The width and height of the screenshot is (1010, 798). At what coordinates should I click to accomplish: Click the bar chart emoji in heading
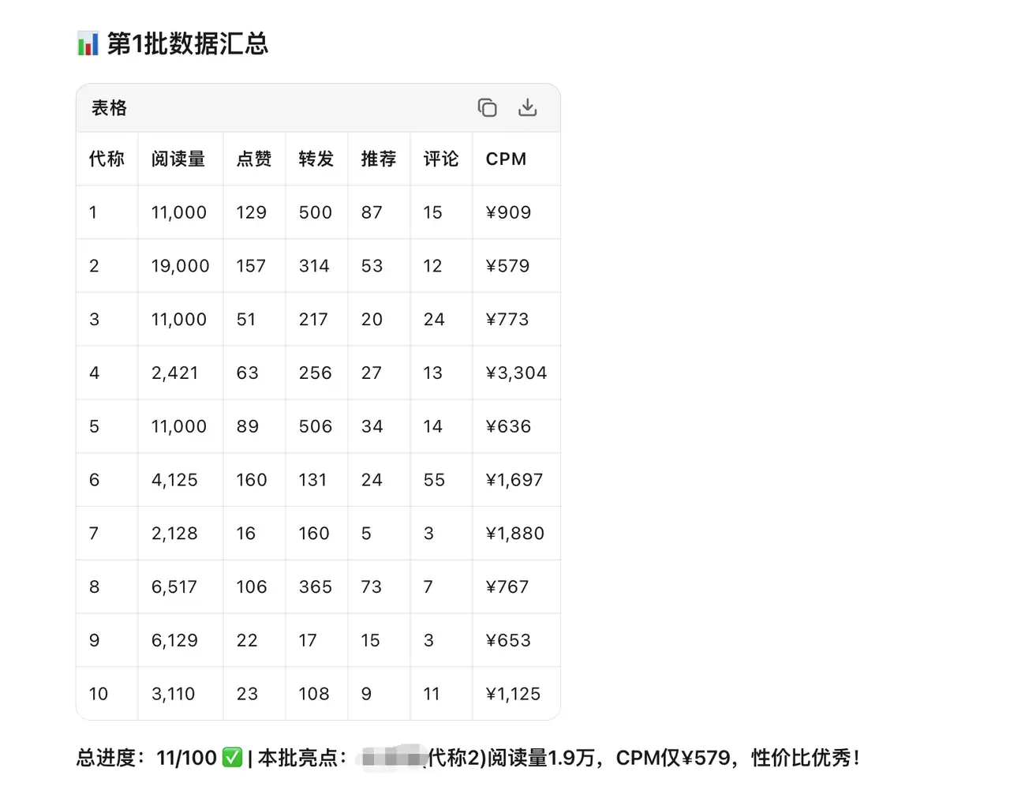coord(88,43)
